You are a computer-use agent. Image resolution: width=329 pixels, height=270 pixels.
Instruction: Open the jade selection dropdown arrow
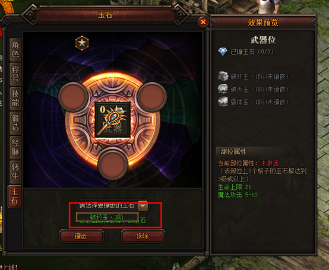coord(143,206)
